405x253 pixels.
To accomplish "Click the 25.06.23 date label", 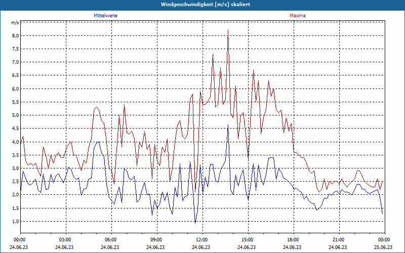I will [383, 247].
